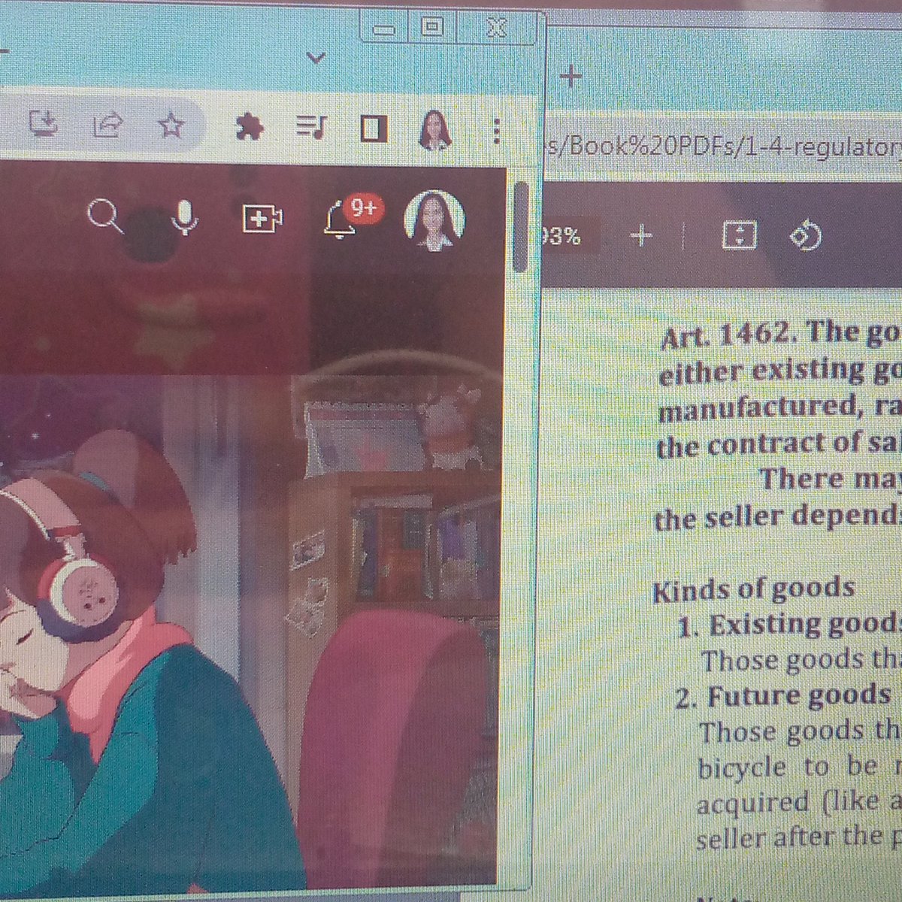
Task: Open the media control playlist icon
Action: point(310,129)
